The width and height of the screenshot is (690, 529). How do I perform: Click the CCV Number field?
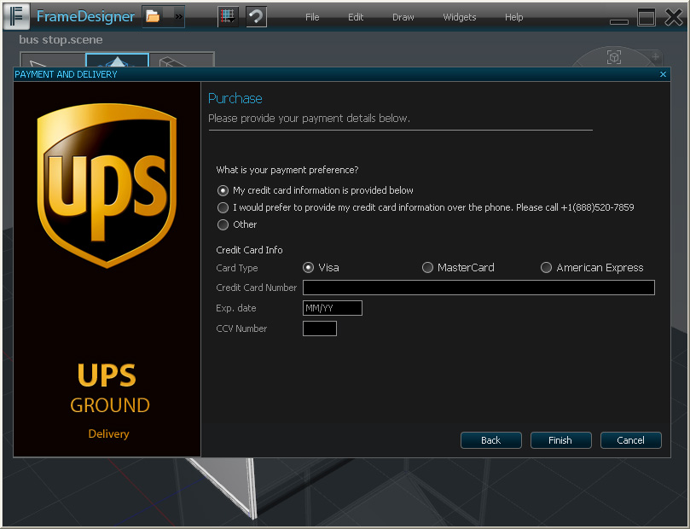(x=320, y=328)
